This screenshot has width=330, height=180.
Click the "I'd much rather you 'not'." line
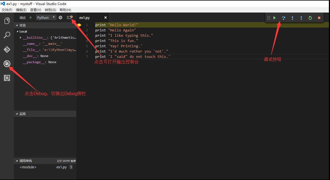point(131,51)
